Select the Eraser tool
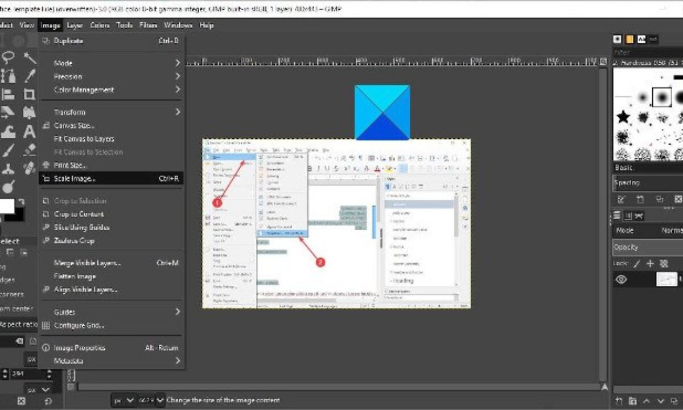This screenshot has width=683, height=410. click(x=29, y=150)
